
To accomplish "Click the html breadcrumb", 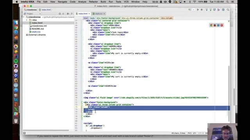I will click(86, 18).
